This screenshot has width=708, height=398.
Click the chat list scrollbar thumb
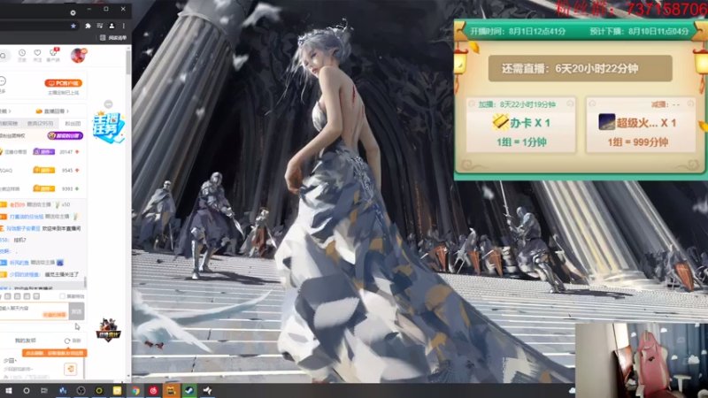point(85,282)
